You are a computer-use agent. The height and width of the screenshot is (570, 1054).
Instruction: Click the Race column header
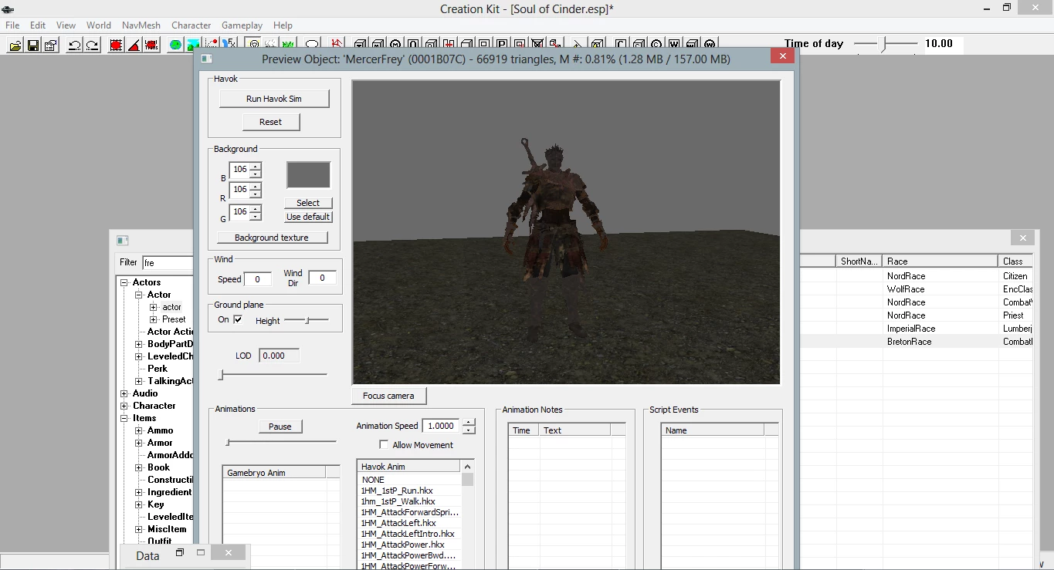click(x=941, y=261)
